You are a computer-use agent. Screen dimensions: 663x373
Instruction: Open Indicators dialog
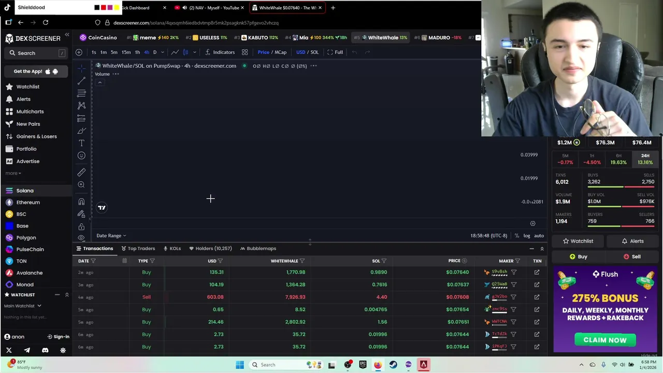(220, 52)
